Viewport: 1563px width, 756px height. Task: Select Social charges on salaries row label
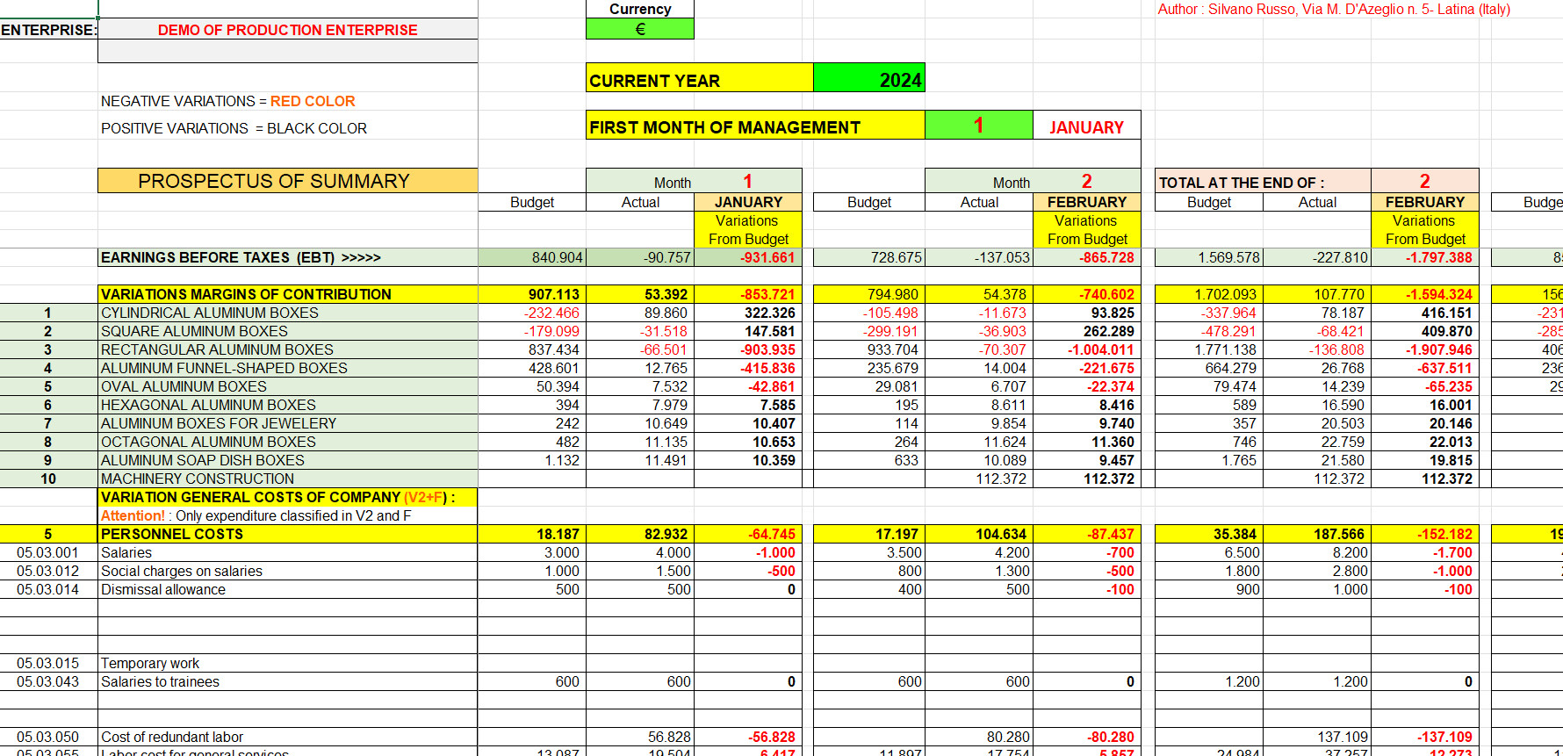click(x=287, y=571)
